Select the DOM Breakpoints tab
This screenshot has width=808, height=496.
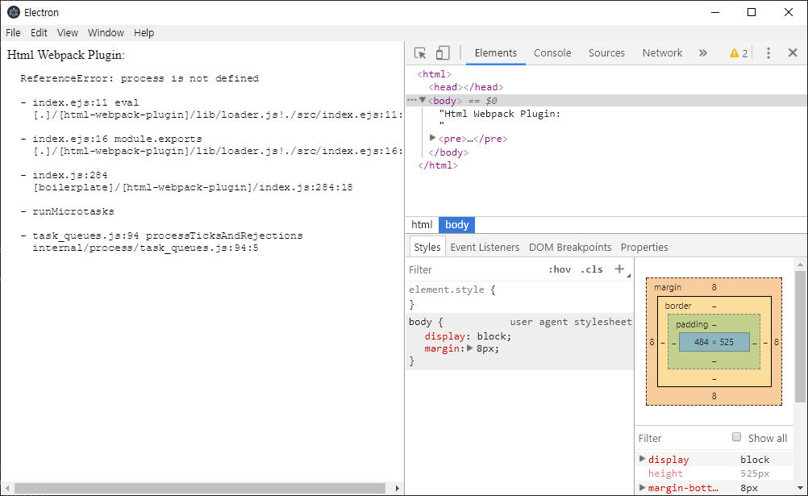[570, 247]
